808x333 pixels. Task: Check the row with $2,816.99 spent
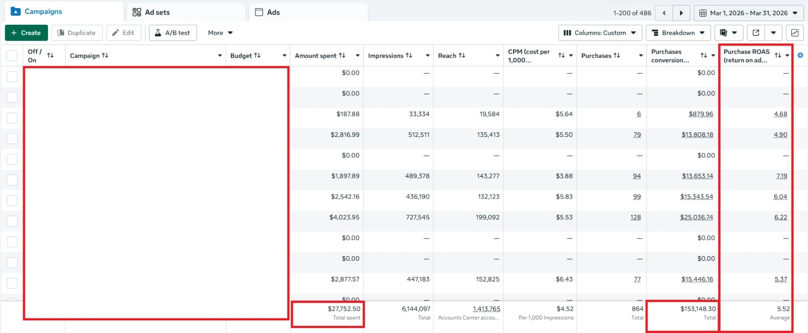click(x=12, y=138)
